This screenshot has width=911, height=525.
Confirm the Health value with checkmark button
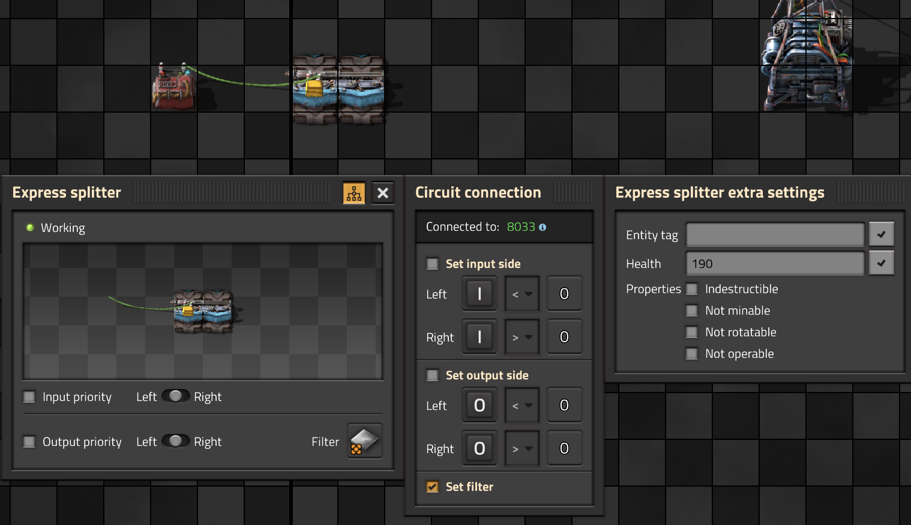[x=882, y=263]
